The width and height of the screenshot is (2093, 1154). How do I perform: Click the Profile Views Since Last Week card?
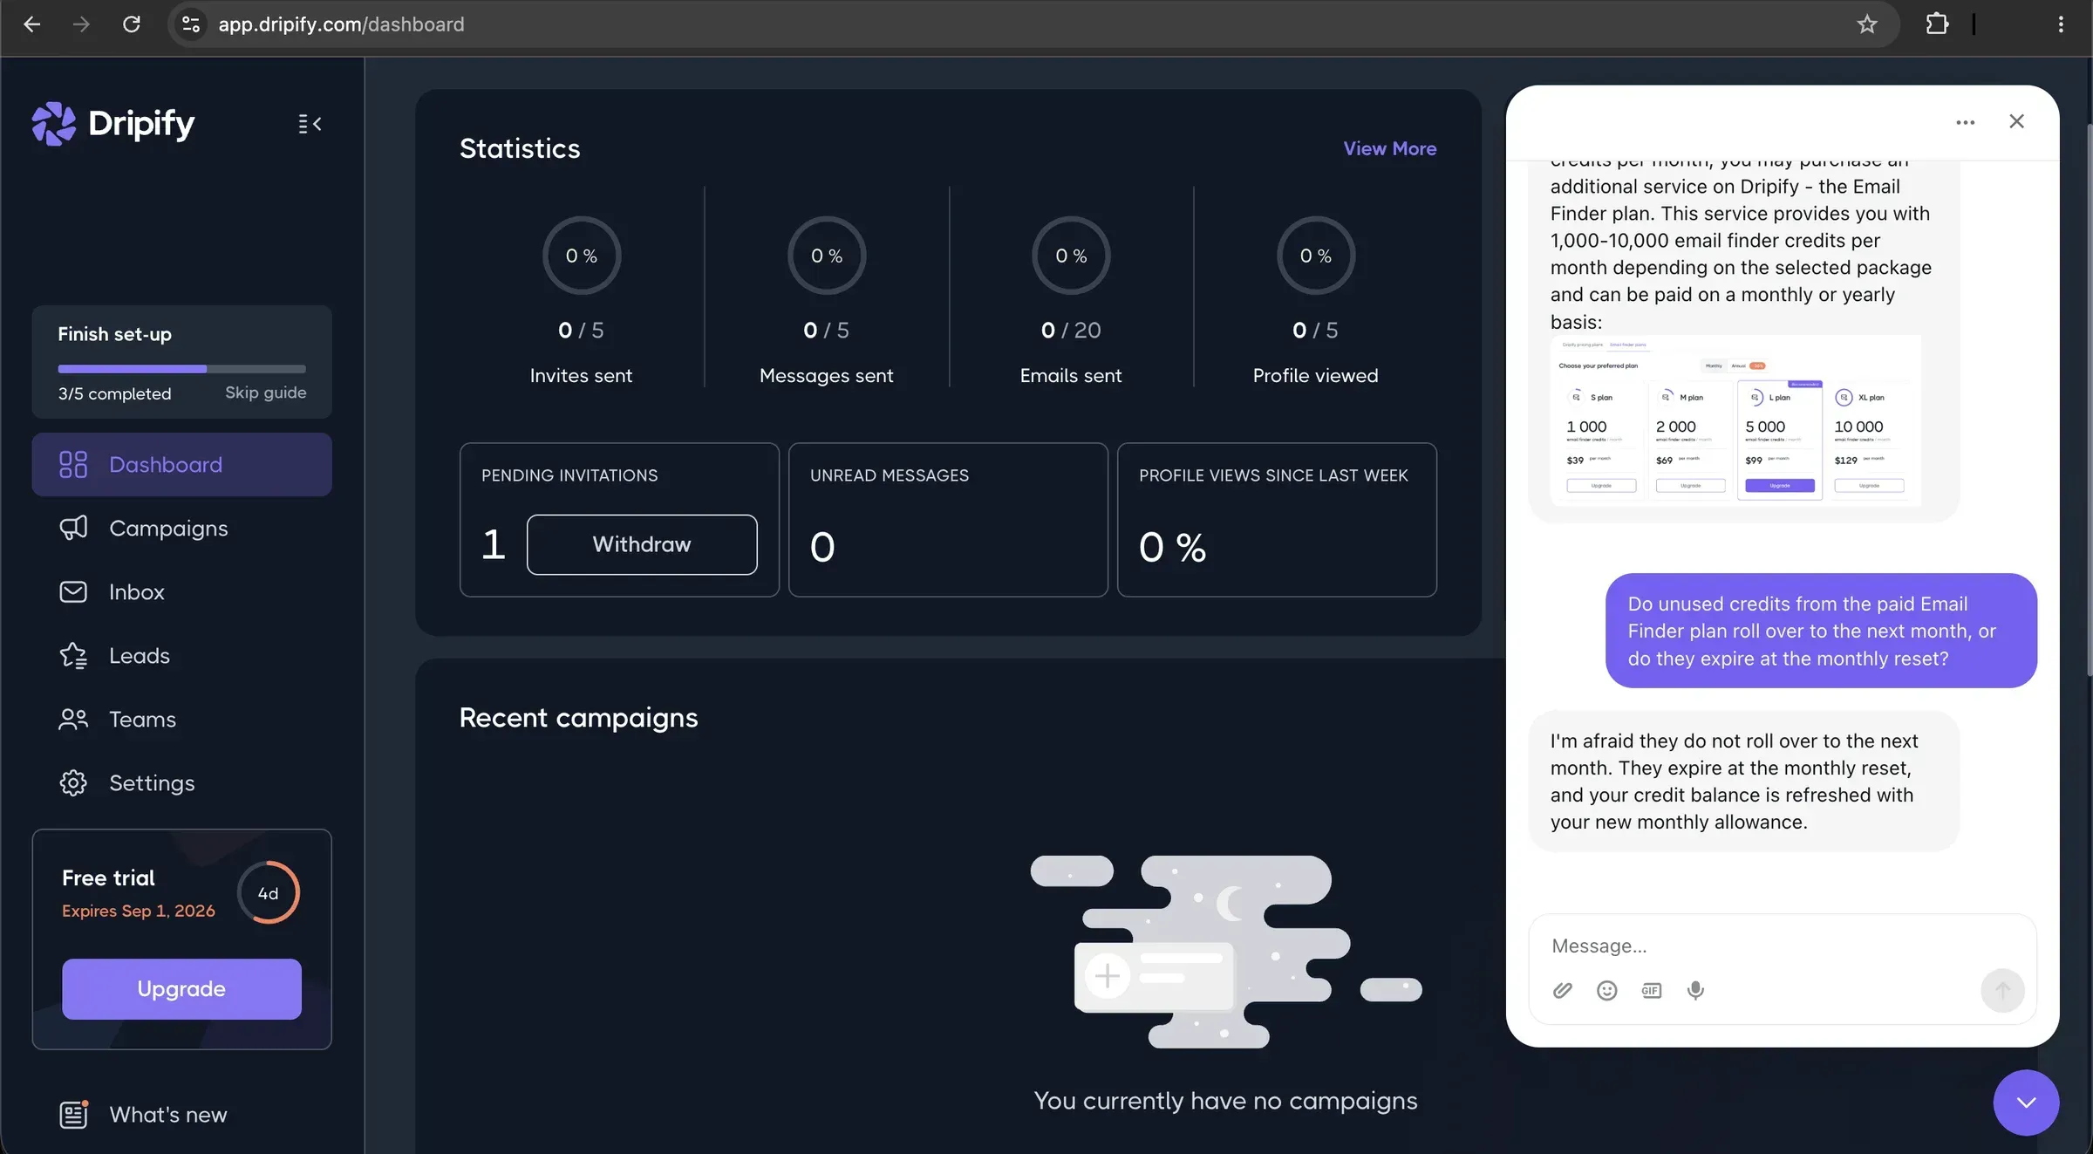pyautogui.click(x=1277, y=520)
